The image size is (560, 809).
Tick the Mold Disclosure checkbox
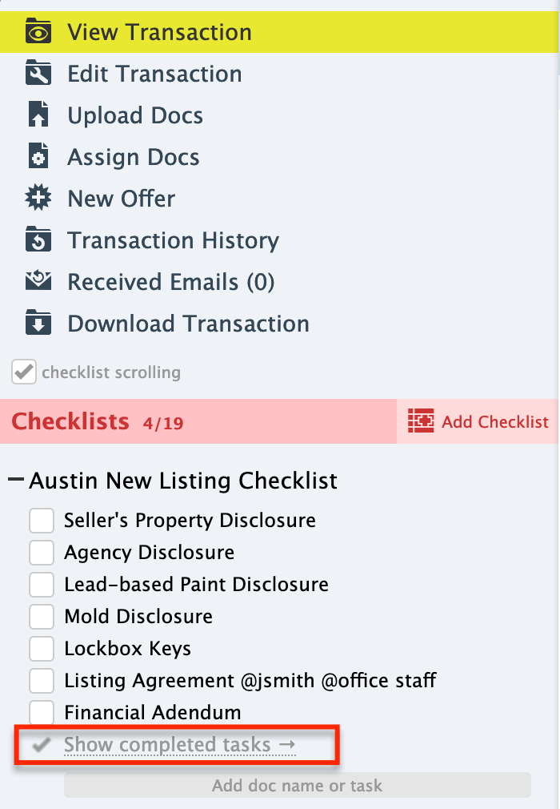[42, 617]
